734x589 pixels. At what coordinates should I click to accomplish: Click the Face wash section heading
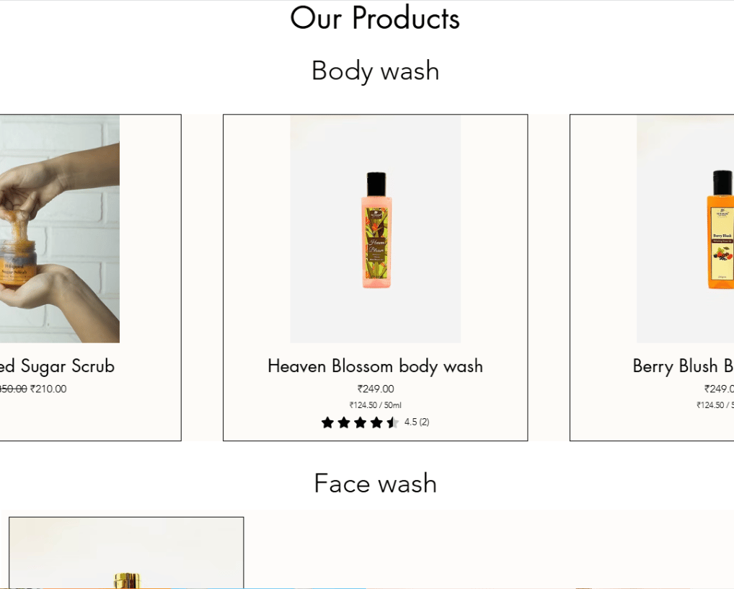pyautogui.click(x=375, y=483)
